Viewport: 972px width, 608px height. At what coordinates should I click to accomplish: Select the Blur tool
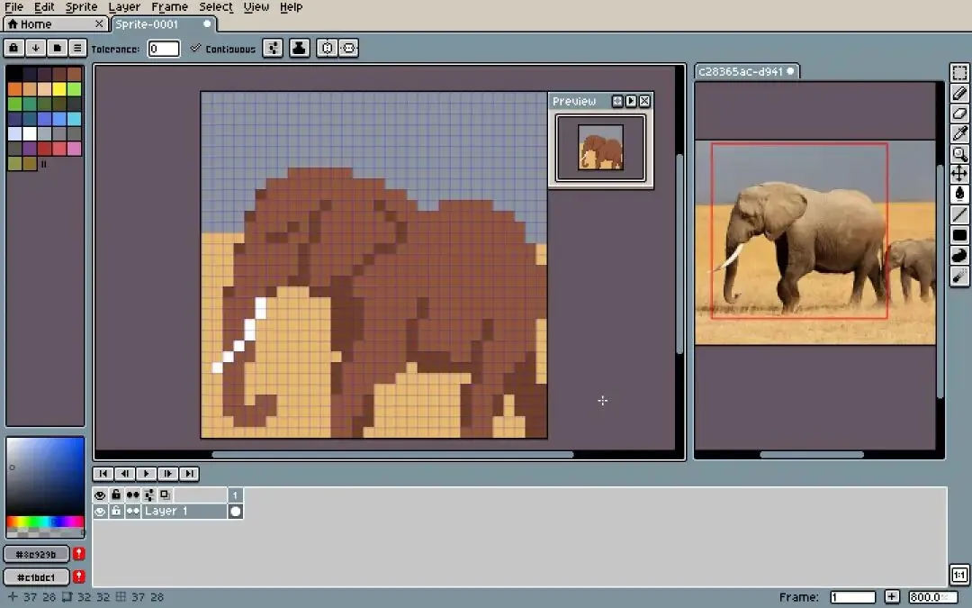coord(959,277)
